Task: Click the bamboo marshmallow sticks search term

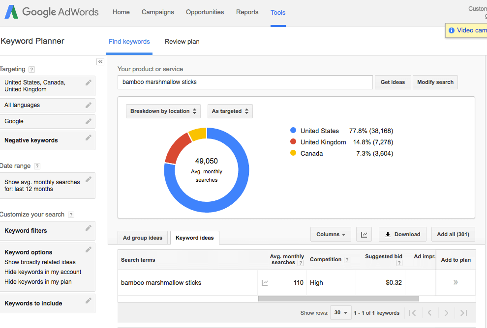Action: pyautogui.click(x=161, y=283)
